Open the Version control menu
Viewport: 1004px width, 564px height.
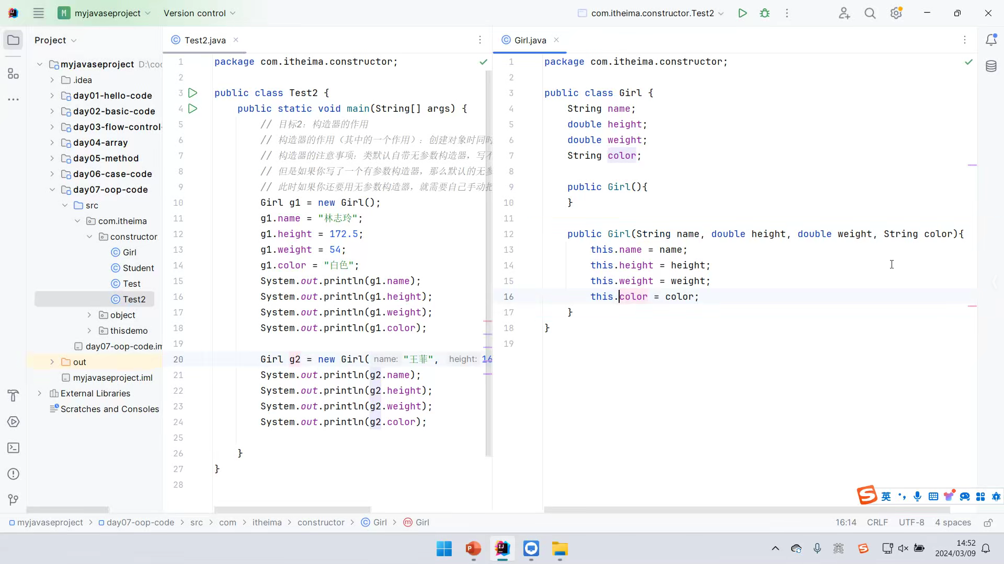tap(199, 13)
